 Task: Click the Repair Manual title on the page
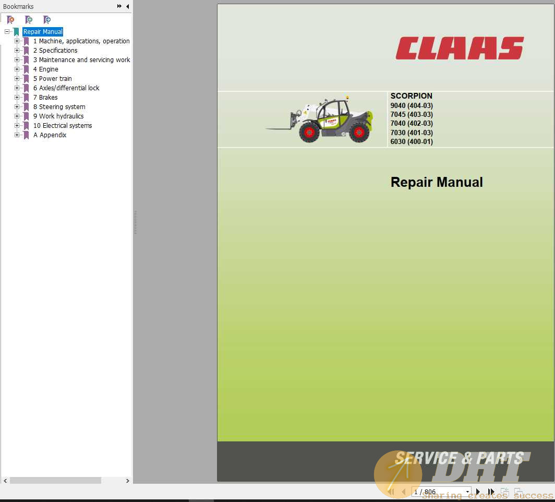(x=437, y=182)
